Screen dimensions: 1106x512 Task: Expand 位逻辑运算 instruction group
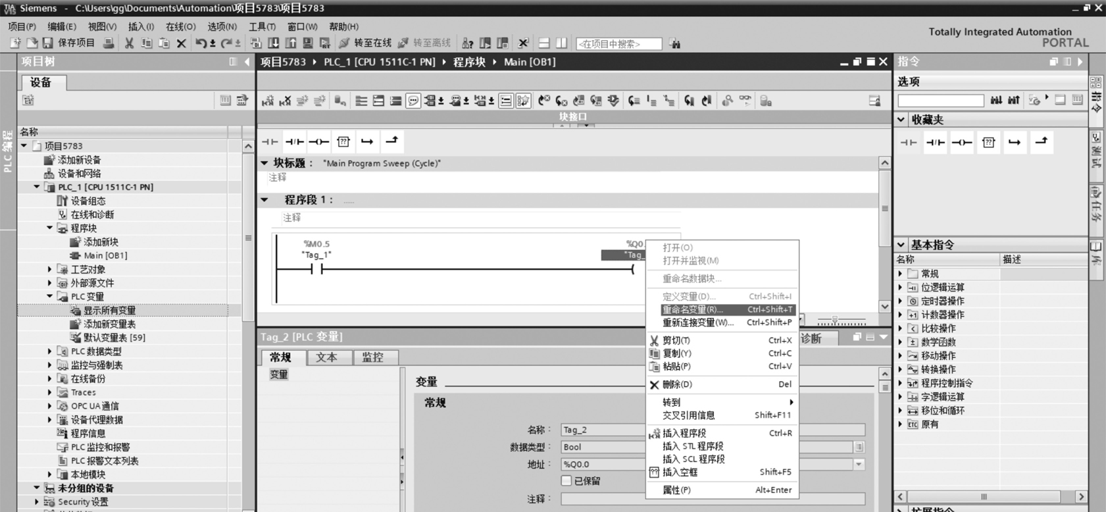point(901,287)
